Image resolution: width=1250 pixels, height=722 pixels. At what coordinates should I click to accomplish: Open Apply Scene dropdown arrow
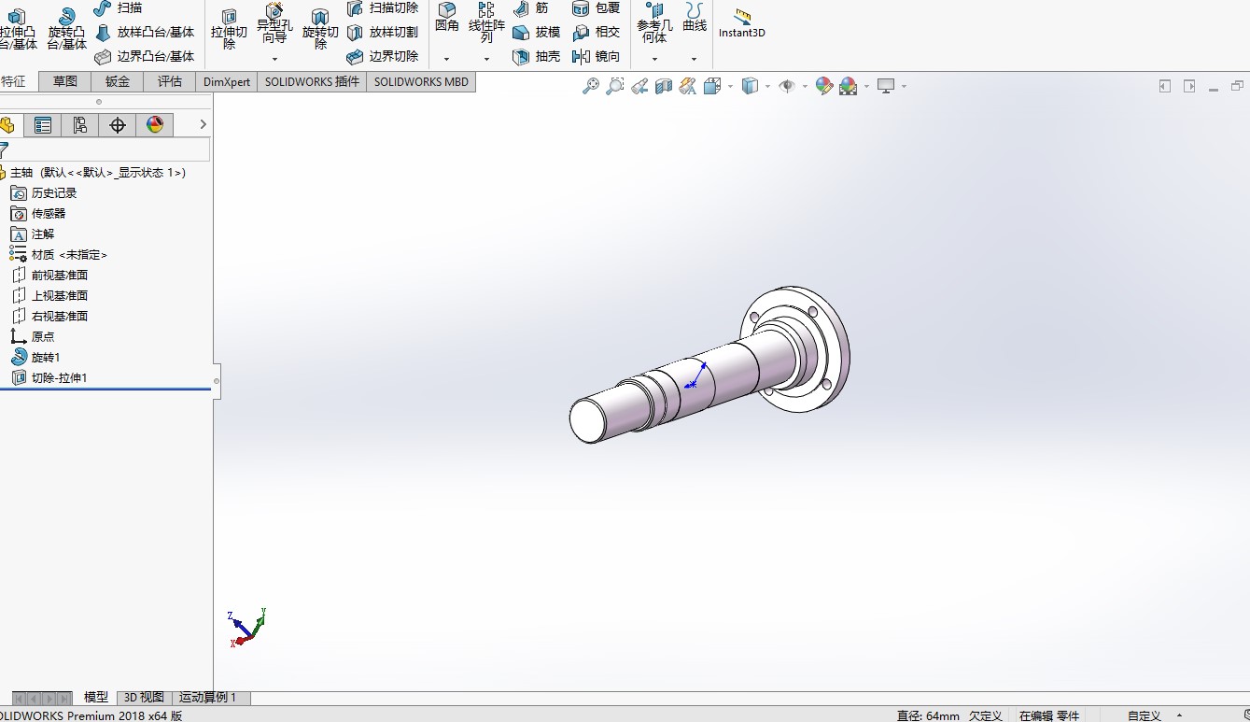866,86
